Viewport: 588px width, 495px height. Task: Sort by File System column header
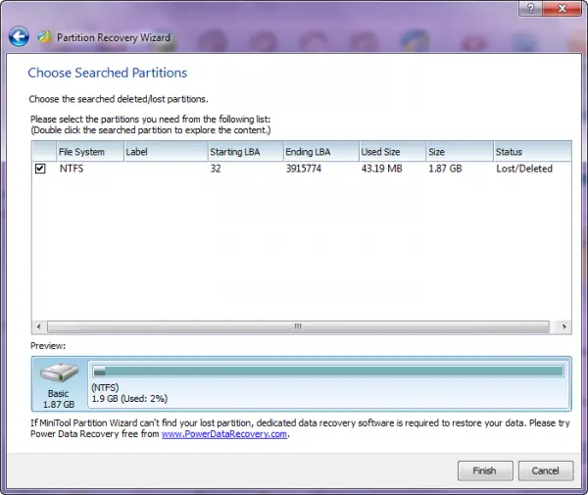click(x=90, y=152)
